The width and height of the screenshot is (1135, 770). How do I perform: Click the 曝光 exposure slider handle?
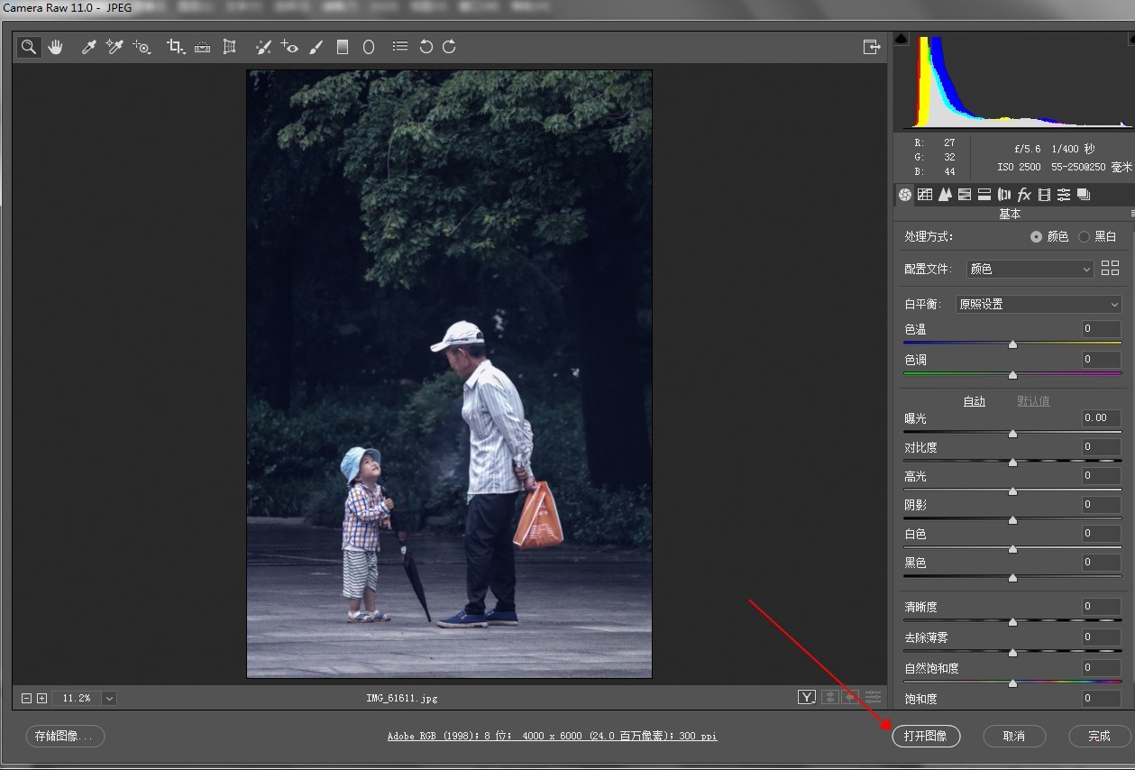1012,434
